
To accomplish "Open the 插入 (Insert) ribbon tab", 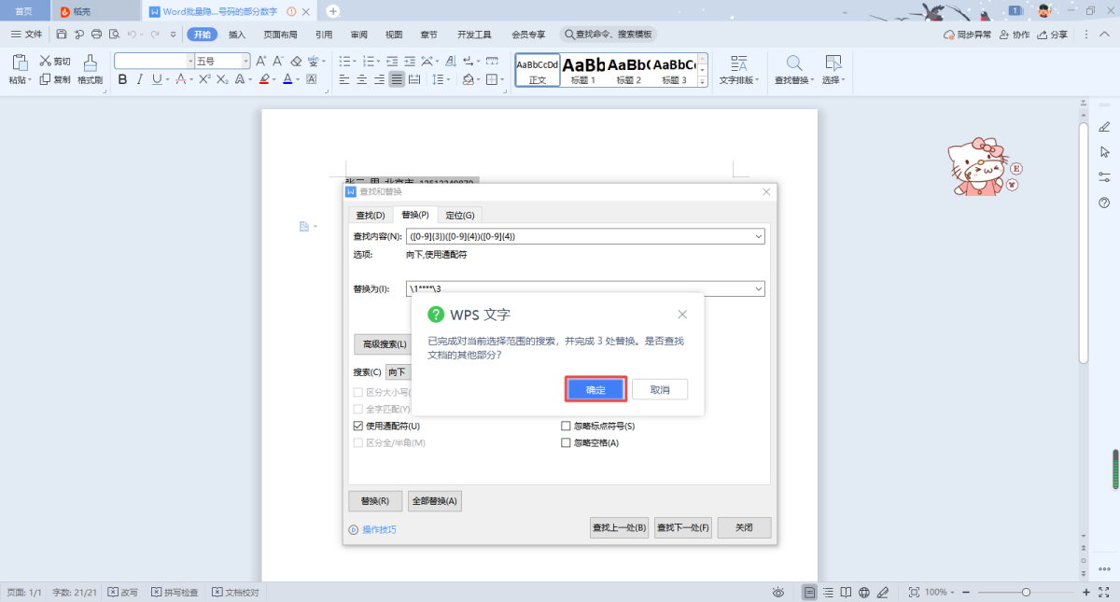I will (237, 35).
